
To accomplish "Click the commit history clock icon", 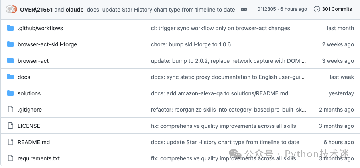I will tap(317, 9).
